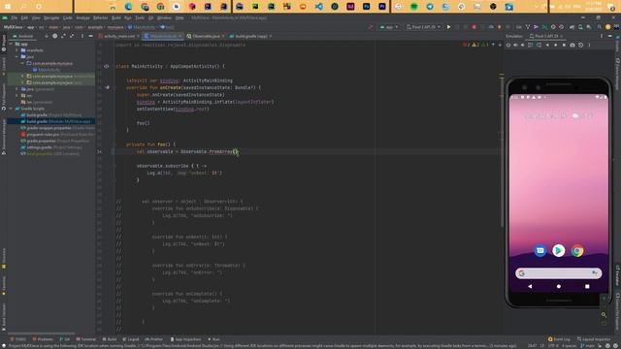Tap Play Store icon on emulator screen

(x=559, y=250)
